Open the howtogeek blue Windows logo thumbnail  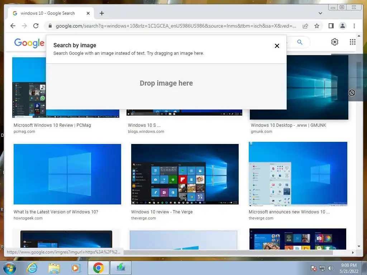[x=67, y=174]
